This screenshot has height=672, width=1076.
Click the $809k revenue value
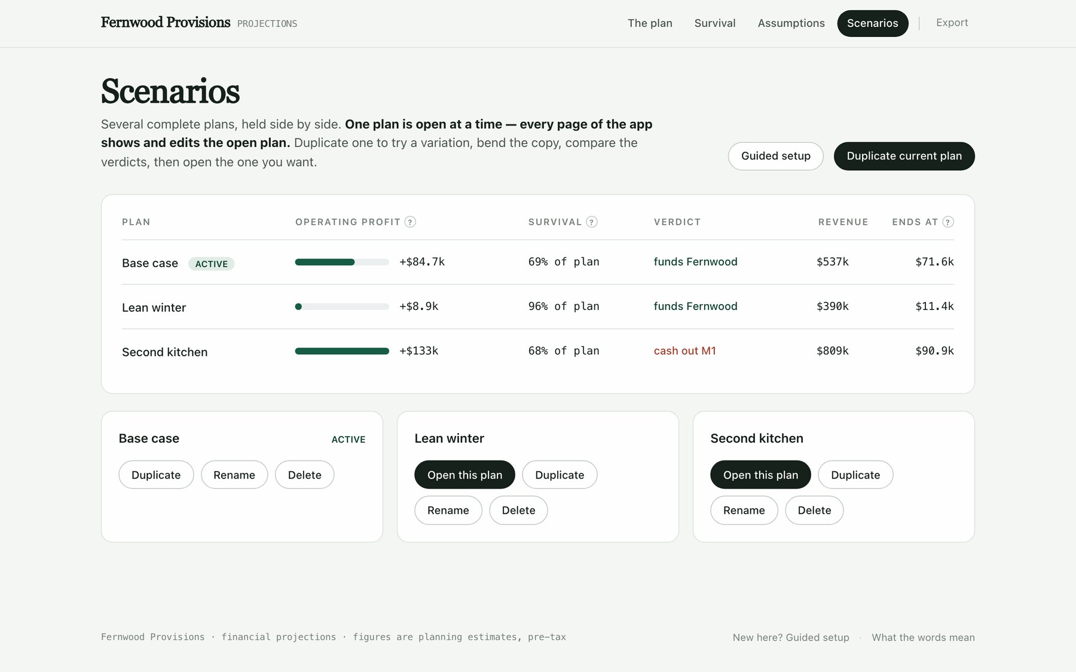[832, 351]
